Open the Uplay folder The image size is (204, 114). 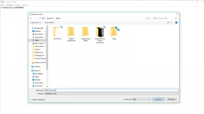coord(114,33)
